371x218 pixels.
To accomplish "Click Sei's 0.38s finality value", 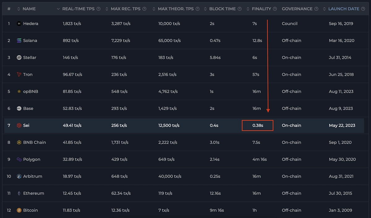I will (x=258, y=126).
